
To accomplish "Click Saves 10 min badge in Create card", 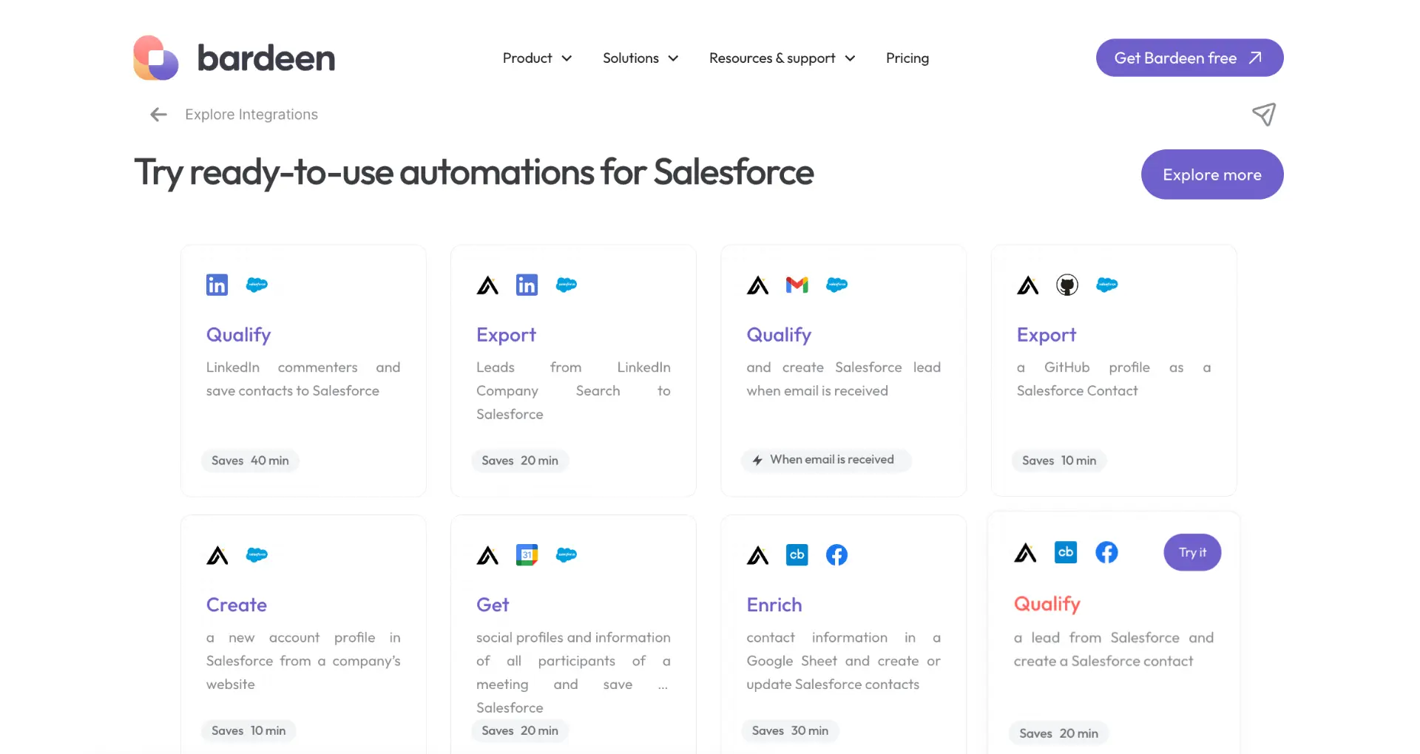I will point(248,730).
